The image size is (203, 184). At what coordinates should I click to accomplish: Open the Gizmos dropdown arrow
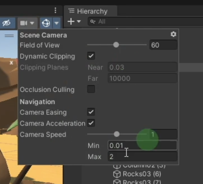tap(57, 23)
